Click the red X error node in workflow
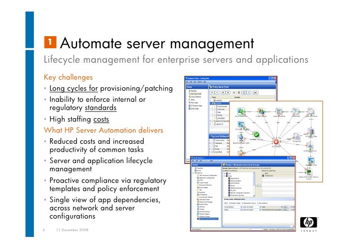 point(276,141)
